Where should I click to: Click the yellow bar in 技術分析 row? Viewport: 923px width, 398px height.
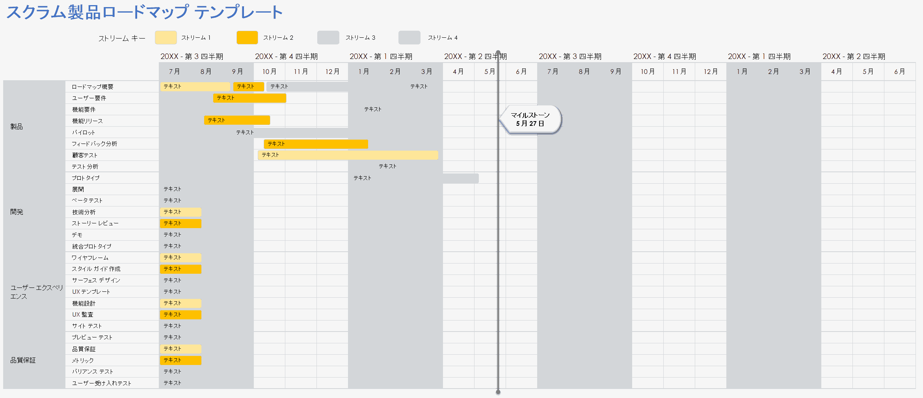coord(181,212)
